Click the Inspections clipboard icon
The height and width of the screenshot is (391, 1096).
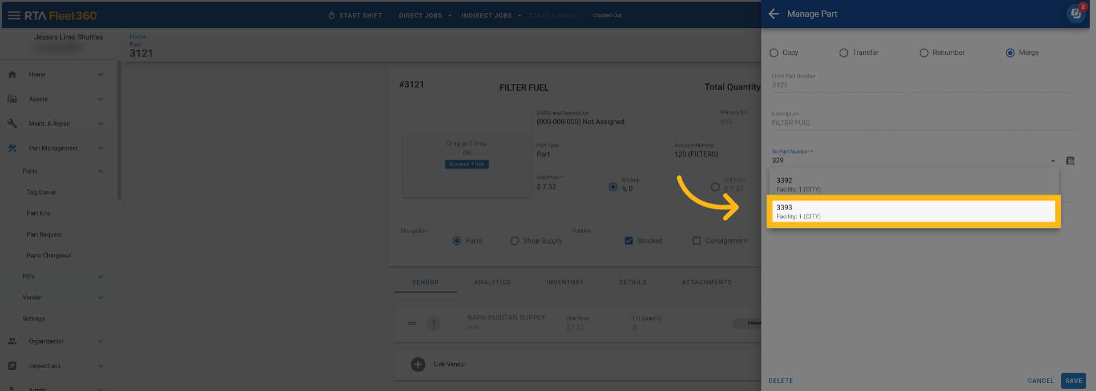click(x=13, y=366)
